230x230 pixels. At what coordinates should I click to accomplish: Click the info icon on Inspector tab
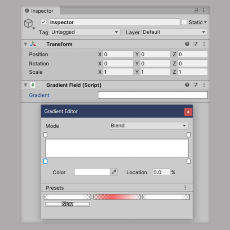tap(27, 10)
